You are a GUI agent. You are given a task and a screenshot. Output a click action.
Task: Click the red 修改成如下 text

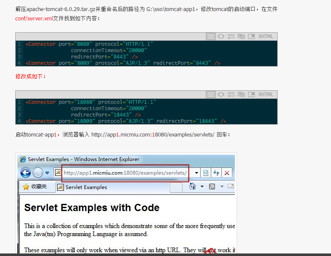click(x=30, y=76)
